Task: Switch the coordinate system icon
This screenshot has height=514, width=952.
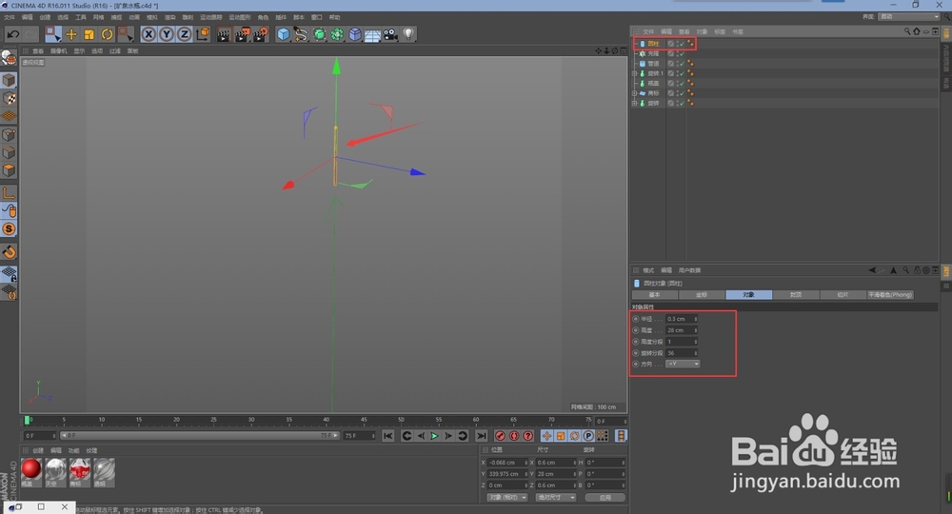Action: pos(203,34)
